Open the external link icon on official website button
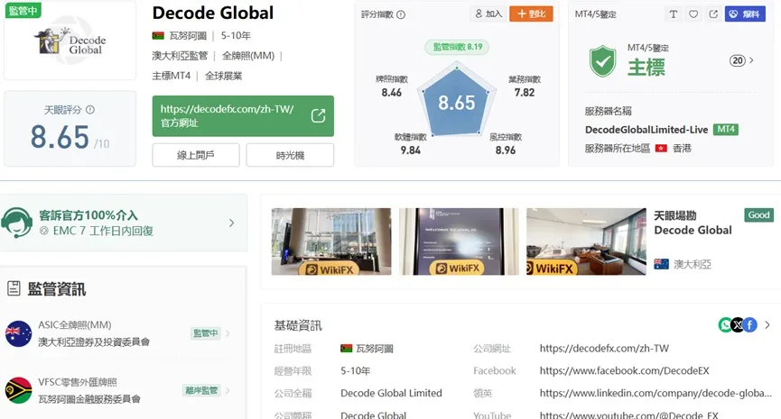The image size is (781, 419). pyautogui.click(x=319, y=116)
